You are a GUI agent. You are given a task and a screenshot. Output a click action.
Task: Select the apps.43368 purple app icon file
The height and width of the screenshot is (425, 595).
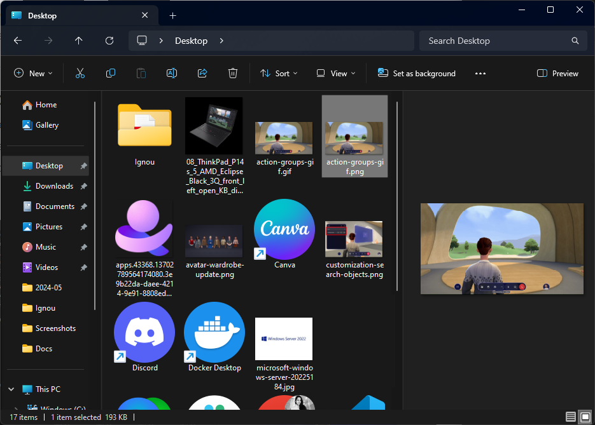(144, 229)
